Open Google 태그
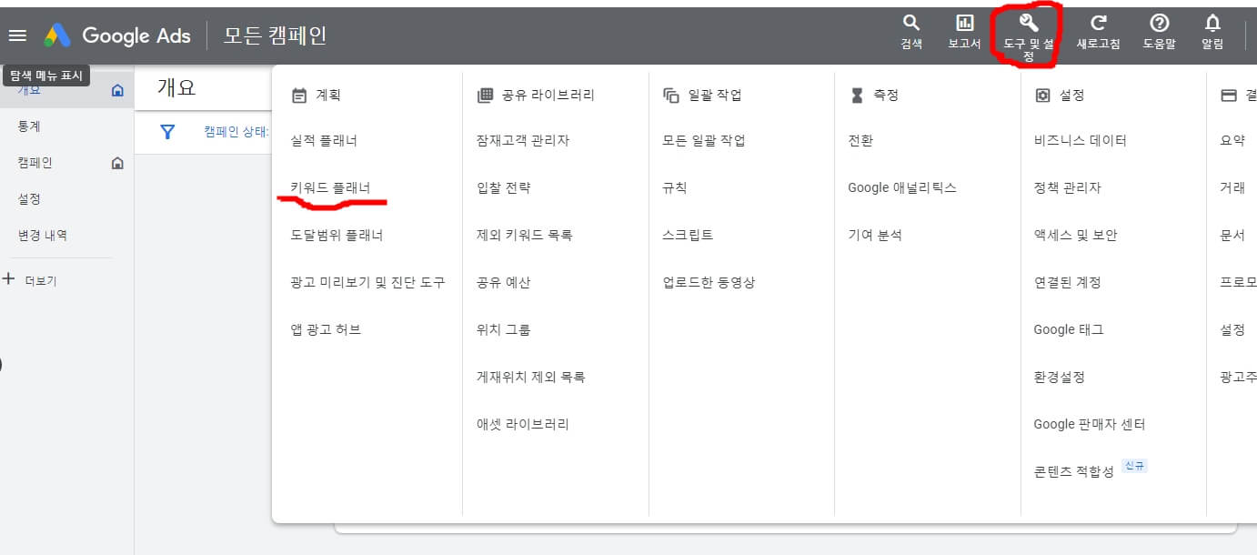Viewport: 1257px width, 555px height. [x=1069, y=330]
